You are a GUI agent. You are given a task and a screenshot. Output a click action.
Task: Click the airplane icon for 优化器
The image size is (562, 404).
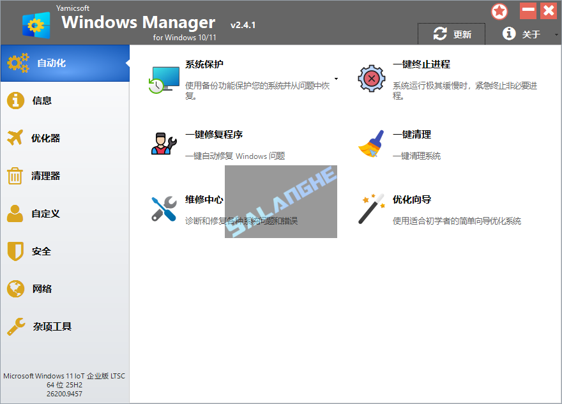click(x=15, y=137)
